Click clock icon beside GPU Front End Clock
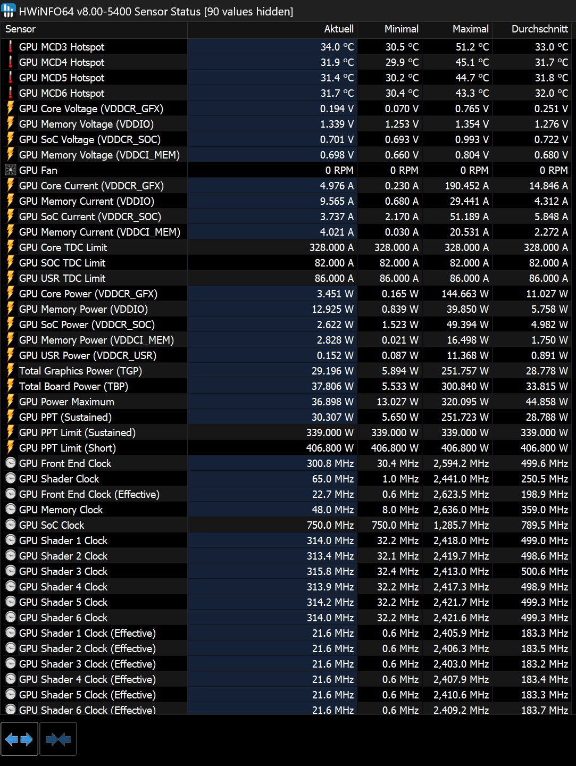The width and height of the screenshot is (576, 766). 10,463
